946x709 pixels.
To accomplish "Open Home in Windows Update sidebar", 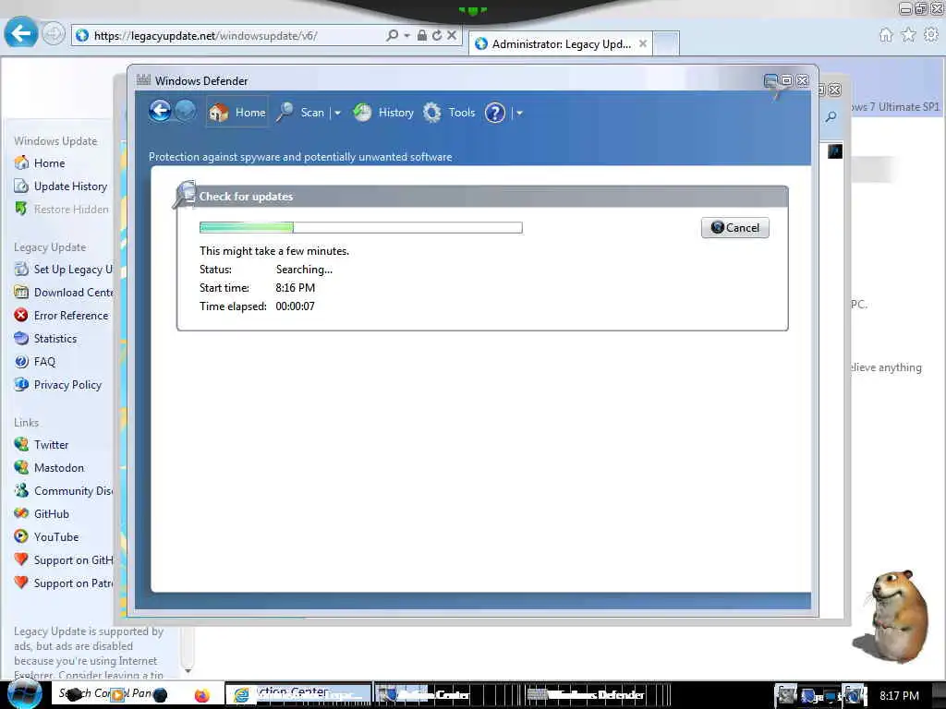I will tap(40, 162).
